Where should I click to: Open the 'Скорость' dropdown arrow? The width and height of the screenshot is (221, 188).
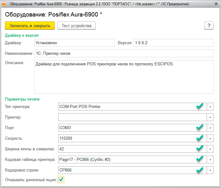pyautogui.click(x=210, y=139)
